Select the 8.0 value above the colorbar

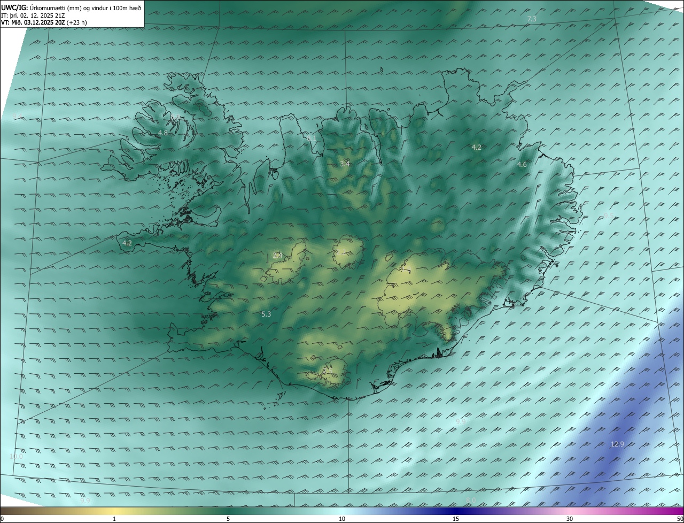pos(471,500)
